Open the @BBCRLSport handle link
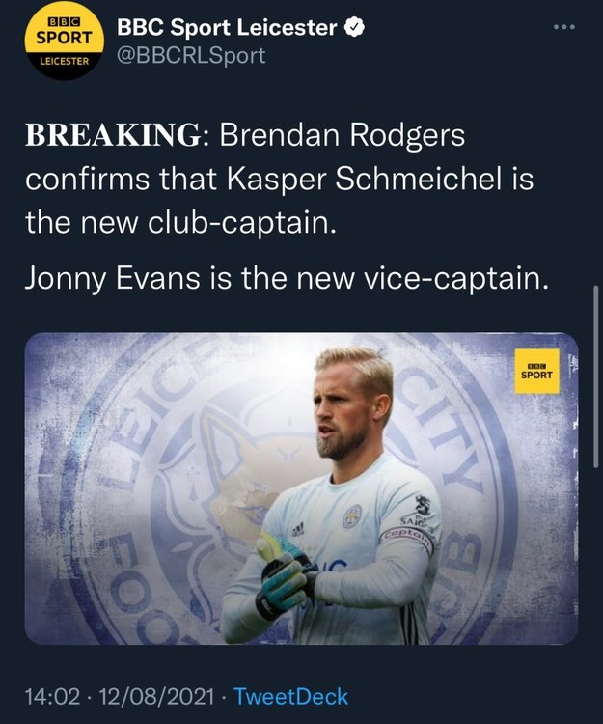Screen dimensions: 603x724 click(191, 56)
